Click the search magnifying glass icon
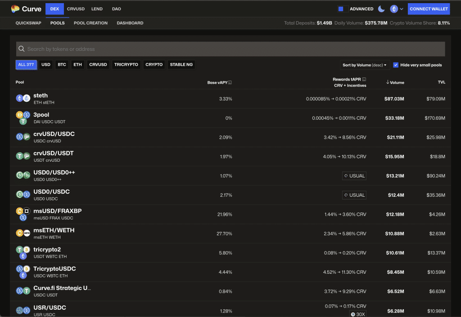Image resolution: width=461 pixels, height=317 pixels. [x=21, y=49]
